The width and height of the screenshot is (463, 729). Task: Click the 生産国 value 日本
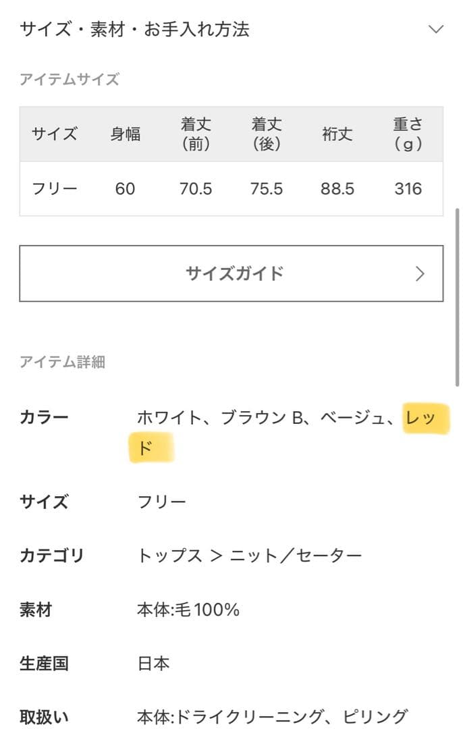(154, 664)
